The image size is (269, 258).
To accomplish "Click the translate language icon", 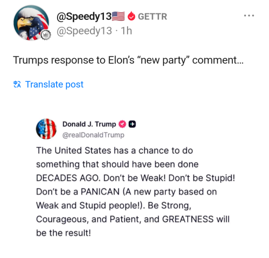I will pyautogui.click(x=17, y=84).
